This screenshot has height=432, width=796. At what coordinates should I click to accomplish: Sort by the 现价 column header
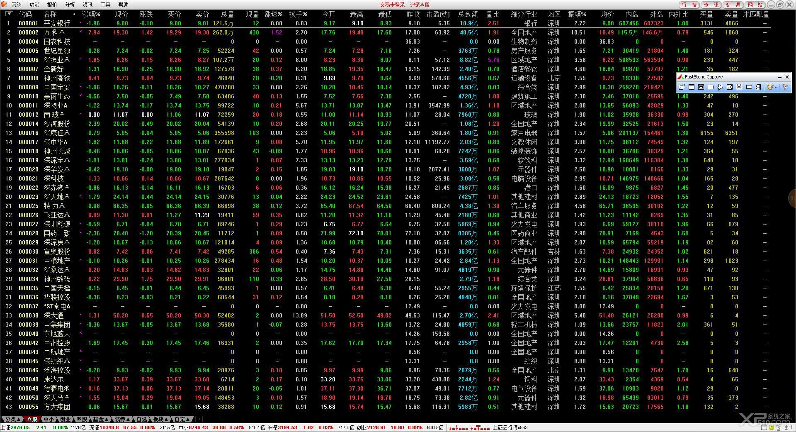(121, 14)
